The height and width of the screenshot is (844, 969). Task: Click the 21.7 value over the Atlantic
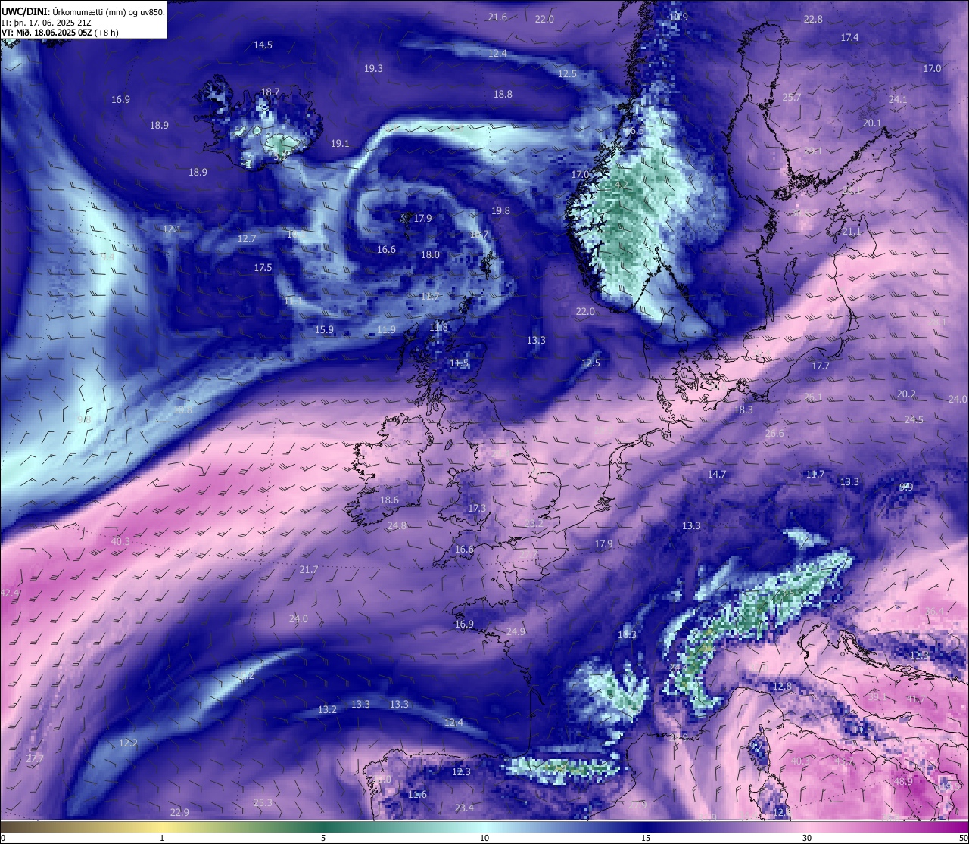pyautogui.click(x=309, y=569)
